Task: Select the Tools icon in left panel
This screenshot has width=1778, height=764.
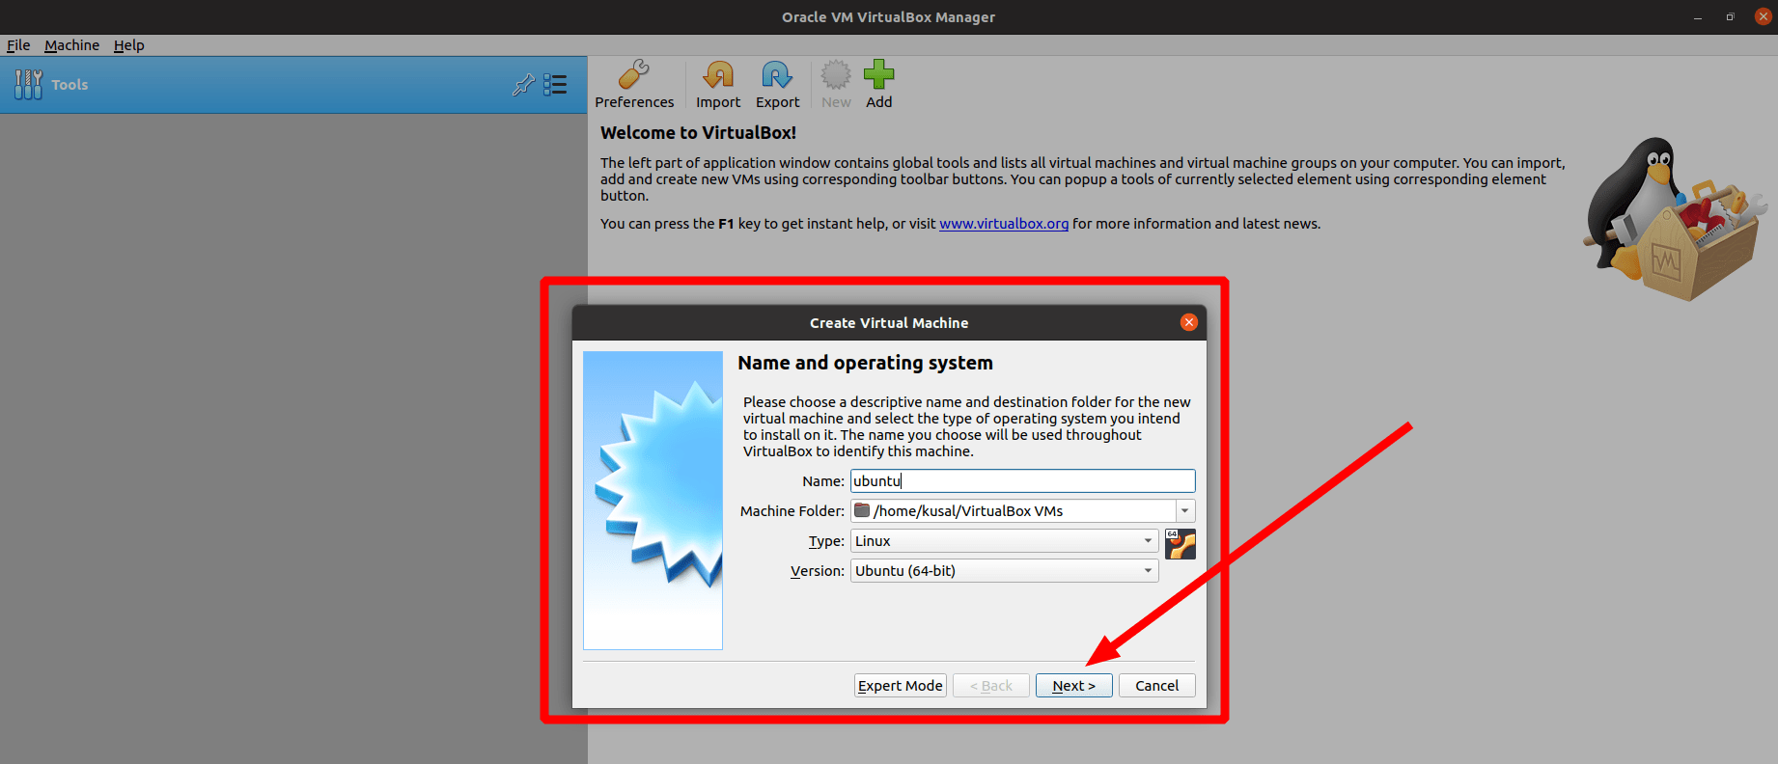Action: pyautogui.click(x=28, y=85)
